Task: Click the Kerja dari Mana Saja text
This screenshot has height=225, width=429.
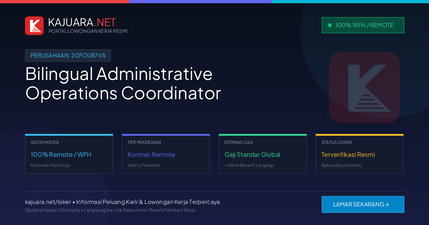Action: tap(50, 165)
